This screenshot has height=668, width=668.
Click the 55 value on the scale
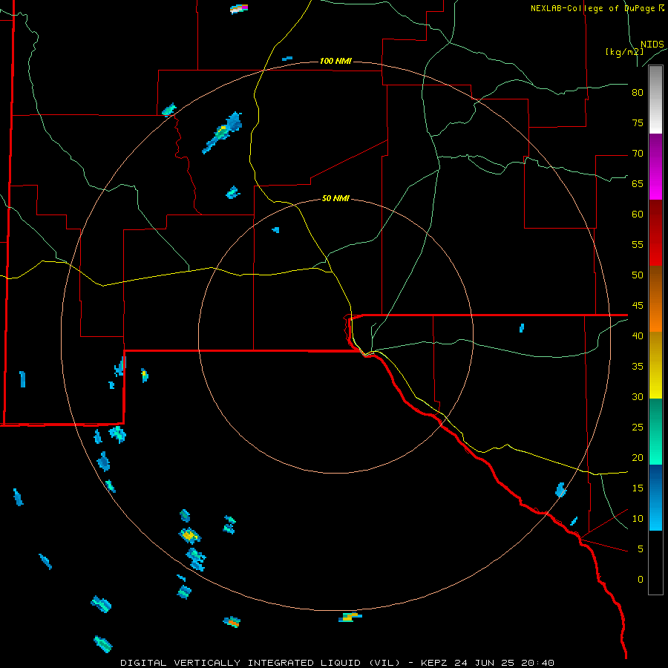coord(638,244)
